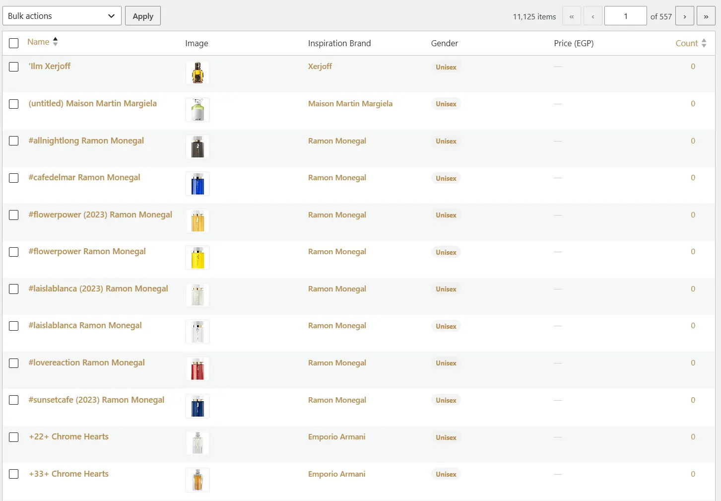
Task: Check the #laislablanca Ramon Monegal checkbox
Action: (14, 326)
